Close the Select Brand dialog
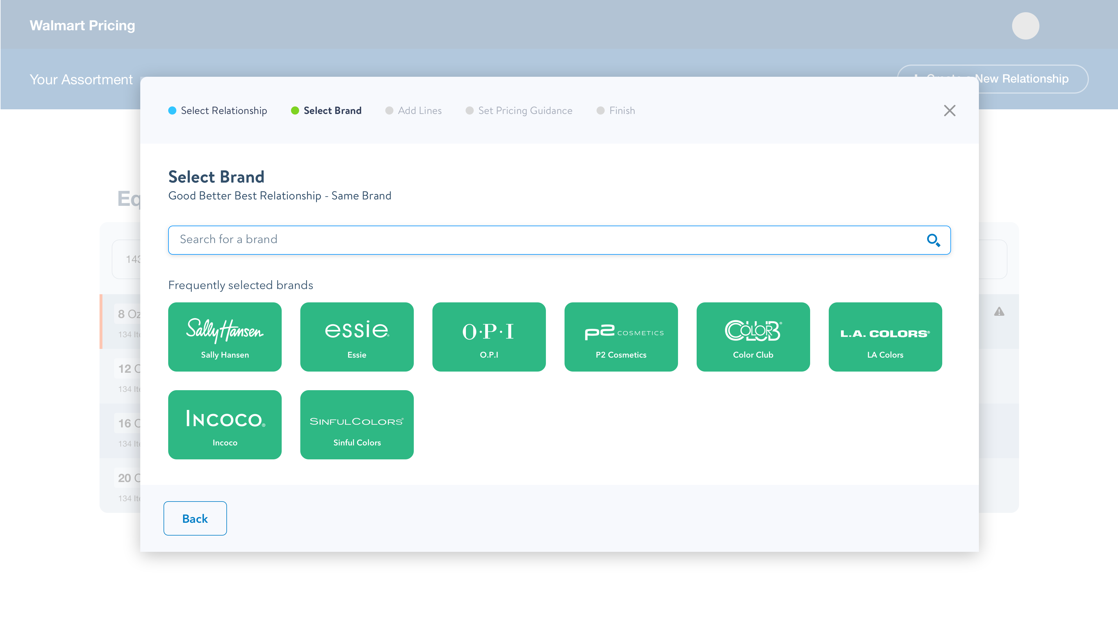 949,110
